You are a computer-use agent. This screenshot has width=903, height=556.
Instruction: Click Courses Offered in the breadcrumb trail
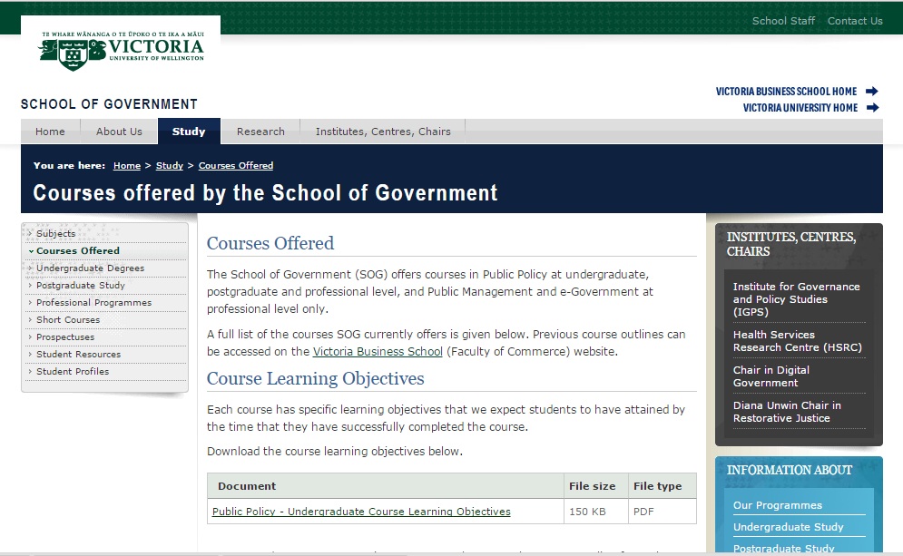click(236, 166)
